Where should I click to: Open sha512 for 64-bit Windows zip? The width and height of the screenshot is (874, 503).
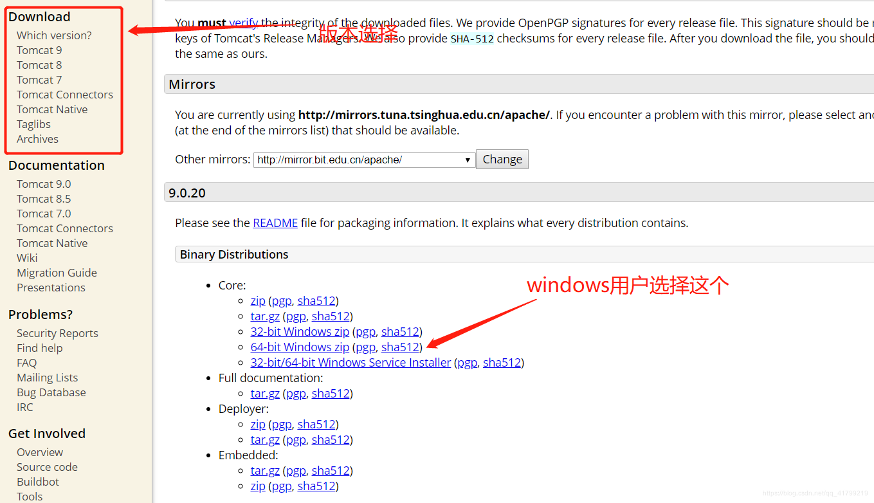400,347
